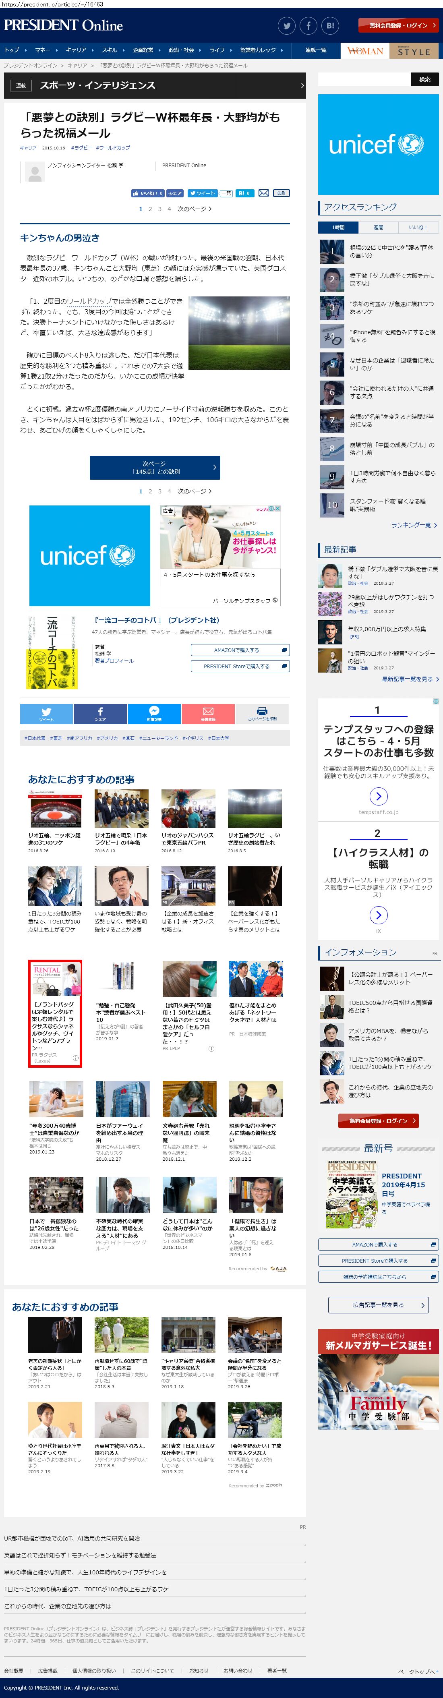Click the circle arrow under the iX ad

379,915
